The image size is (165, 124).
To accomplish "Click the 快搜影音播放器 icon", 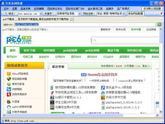I will tap(103, 93).
